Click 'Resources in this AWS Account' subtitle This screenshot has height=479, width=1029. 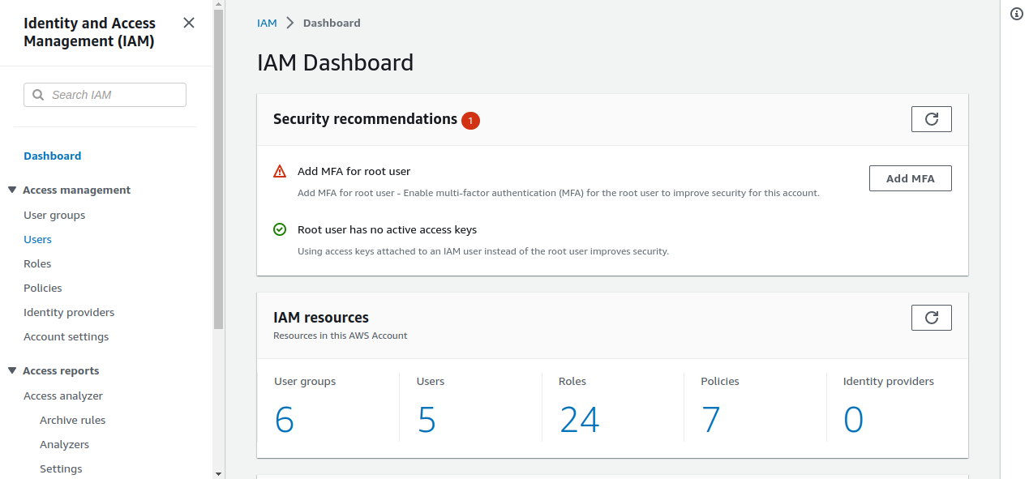(x=341, y=336)
